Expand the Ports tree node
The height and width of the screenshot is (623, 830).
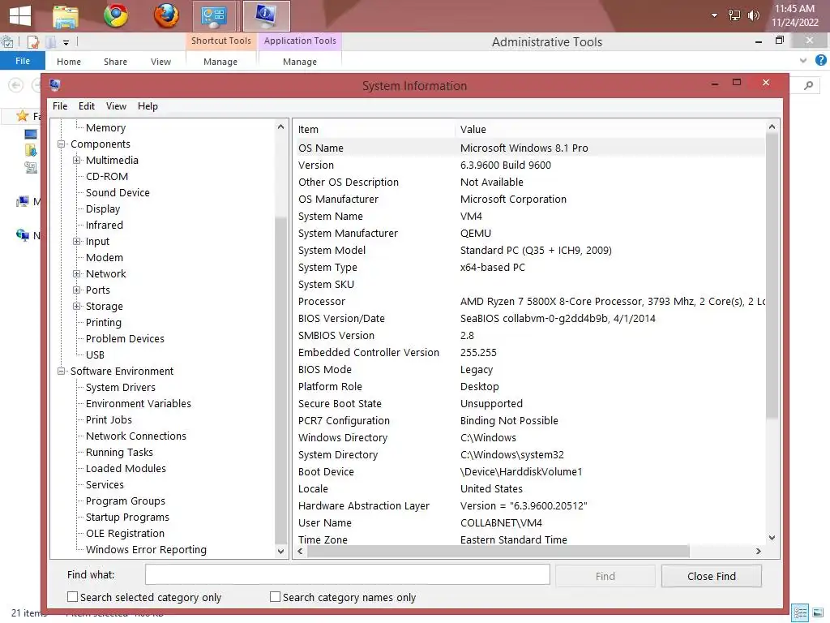[x=77, y=290]
